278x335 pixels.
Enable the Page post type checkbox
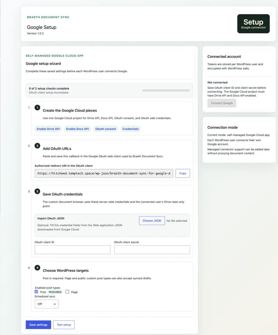[67, 292]
